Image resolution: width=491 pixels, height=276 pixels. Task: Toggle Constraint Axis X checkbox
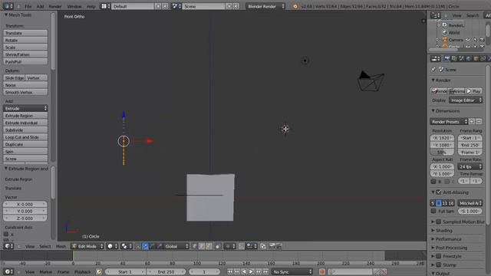point(6,234)
